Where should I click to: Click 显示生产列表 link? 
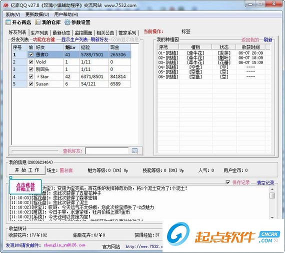pyautogui.click(x=74, y=39)
